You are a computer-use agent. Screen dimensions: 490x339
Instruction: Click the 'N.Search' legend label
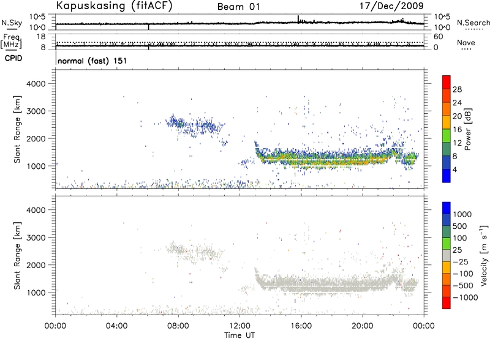click(x=473, y=23)
